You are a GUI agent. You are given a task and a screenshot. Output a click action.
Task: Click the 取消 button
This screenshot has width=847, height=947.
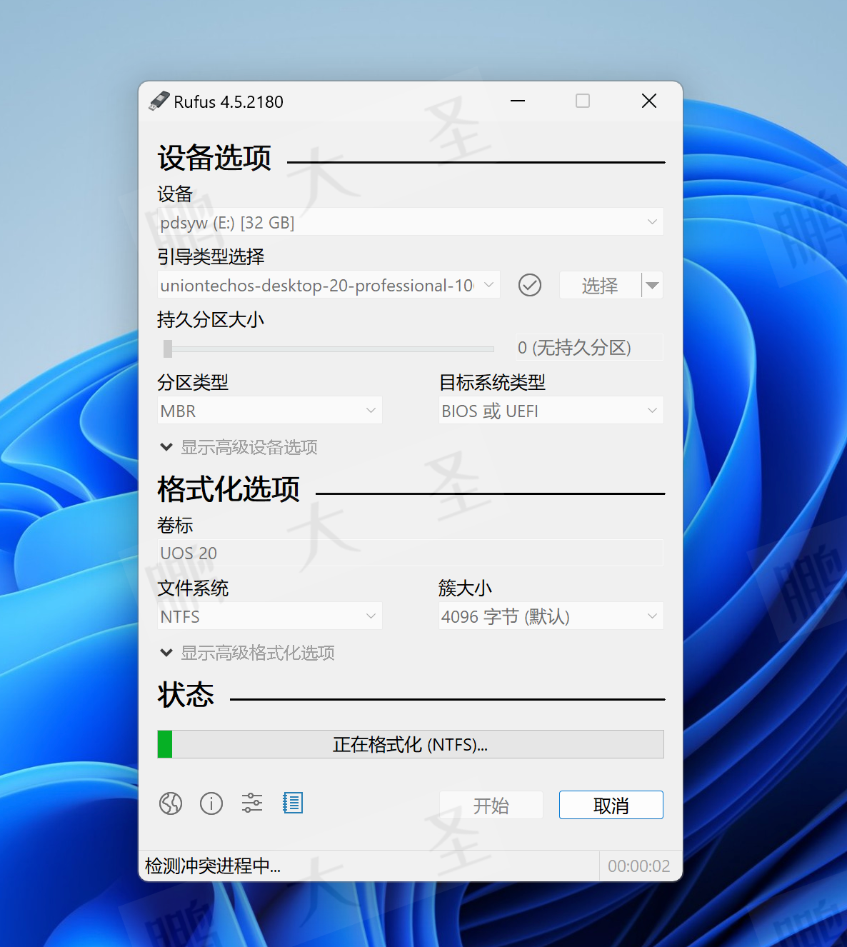611,806
